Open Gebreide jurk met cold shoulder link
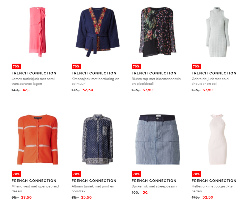 point(210,81)
